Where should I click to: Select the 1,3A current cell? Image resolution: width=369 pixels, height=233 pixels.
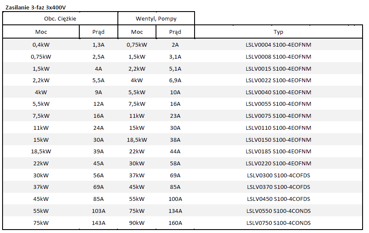[x=99, y=45]
